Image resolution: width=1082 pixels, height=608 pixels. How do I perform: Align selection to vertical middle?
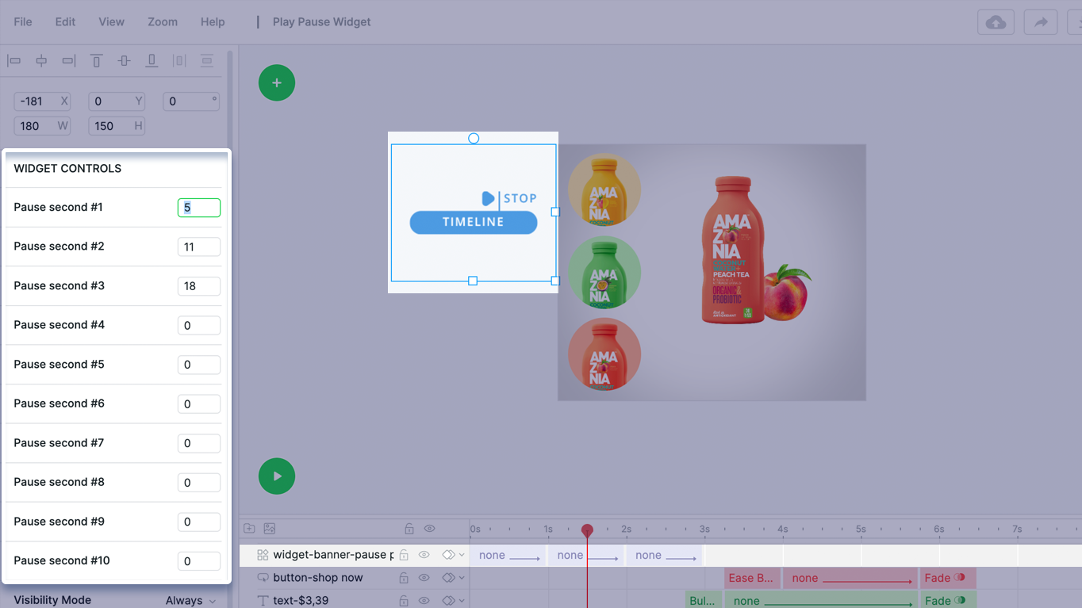point(124,61)
